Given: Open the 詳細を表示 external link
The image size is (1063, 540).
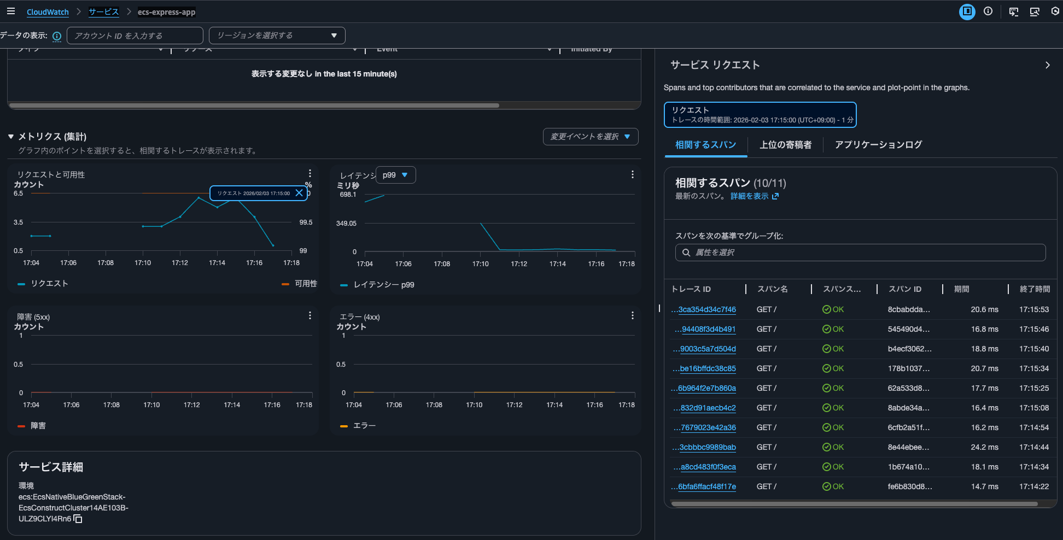Looking at the screenshot, I should pos(754,196).
